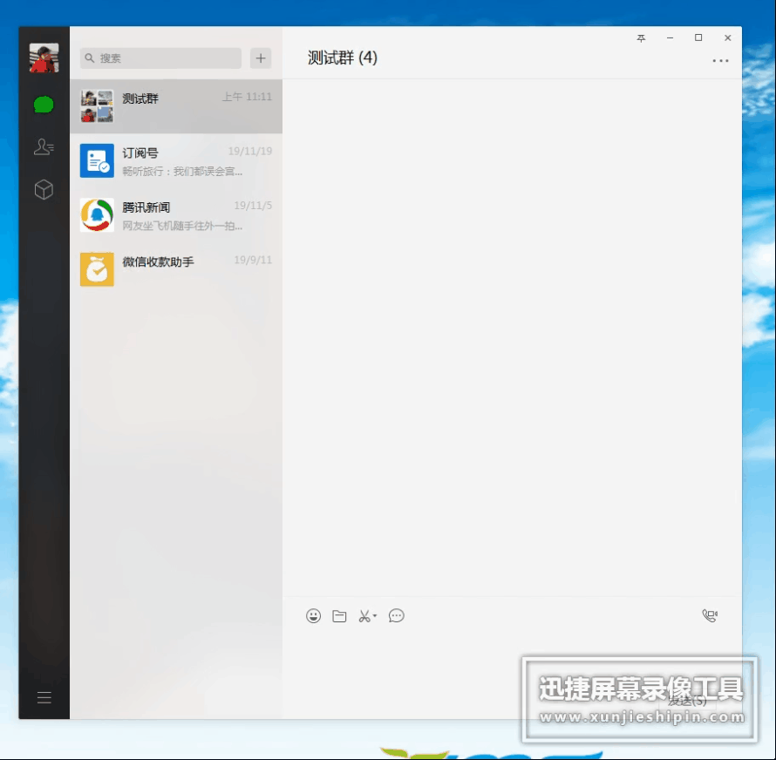Click the 上午 11:11 timestamp

(x=247, y=97)
